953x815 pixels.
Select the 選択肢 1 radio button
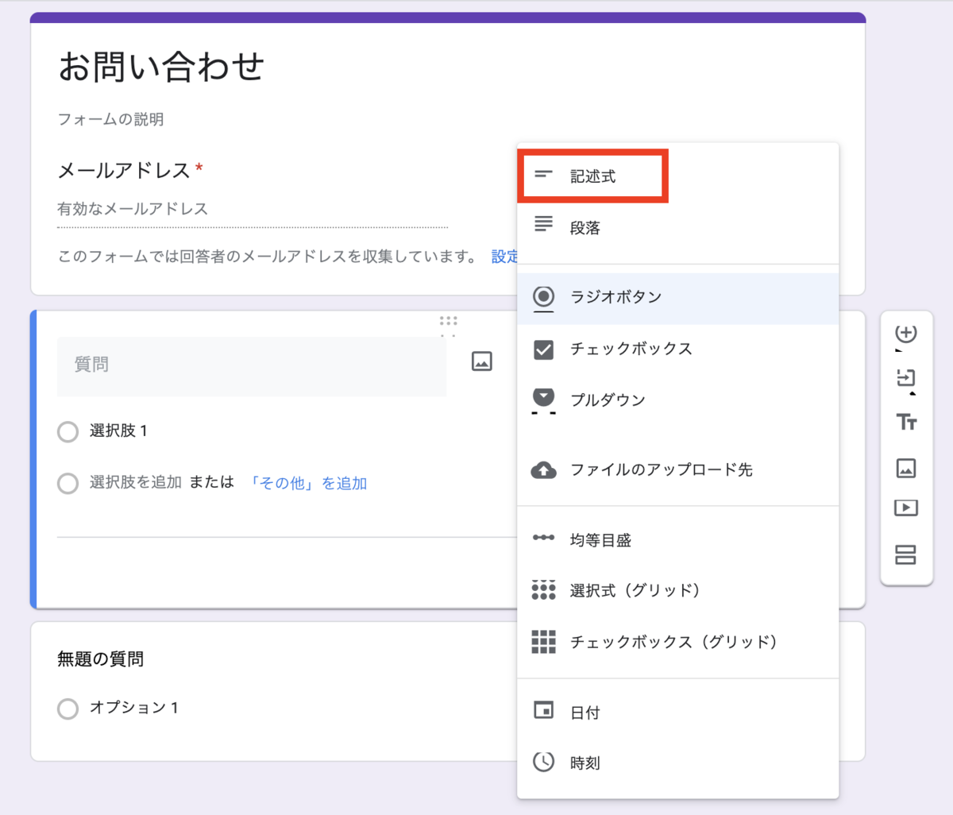pyautogui.click(x=68, y=431)
